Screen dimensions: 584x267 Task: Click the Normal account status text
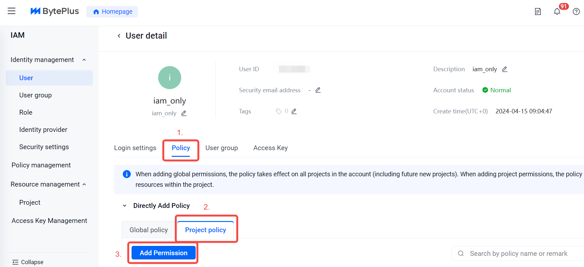500,90
